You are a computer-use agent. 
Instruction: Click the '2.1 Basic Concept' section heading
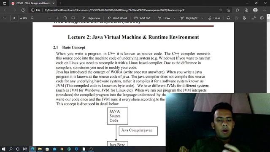(x=69, y=47)
